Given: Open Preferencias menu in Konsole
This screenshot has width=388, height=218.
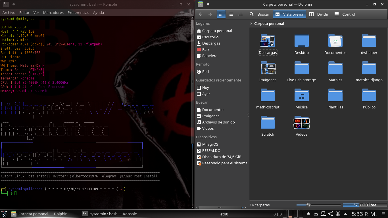Looking at the screenshot, I should [78, 12].
